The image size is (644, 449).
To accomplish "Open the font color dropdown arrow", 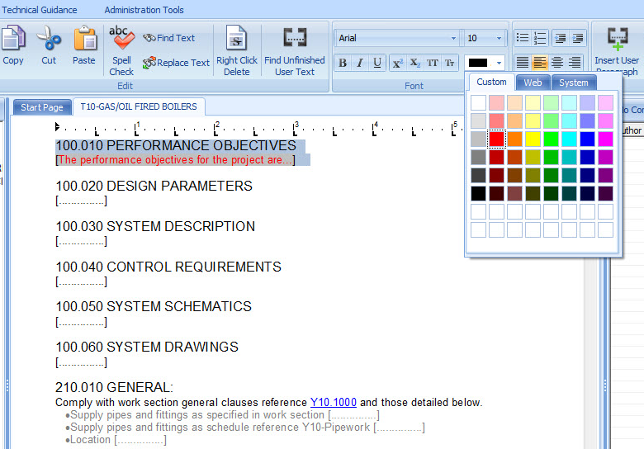I will pos(499,64).
